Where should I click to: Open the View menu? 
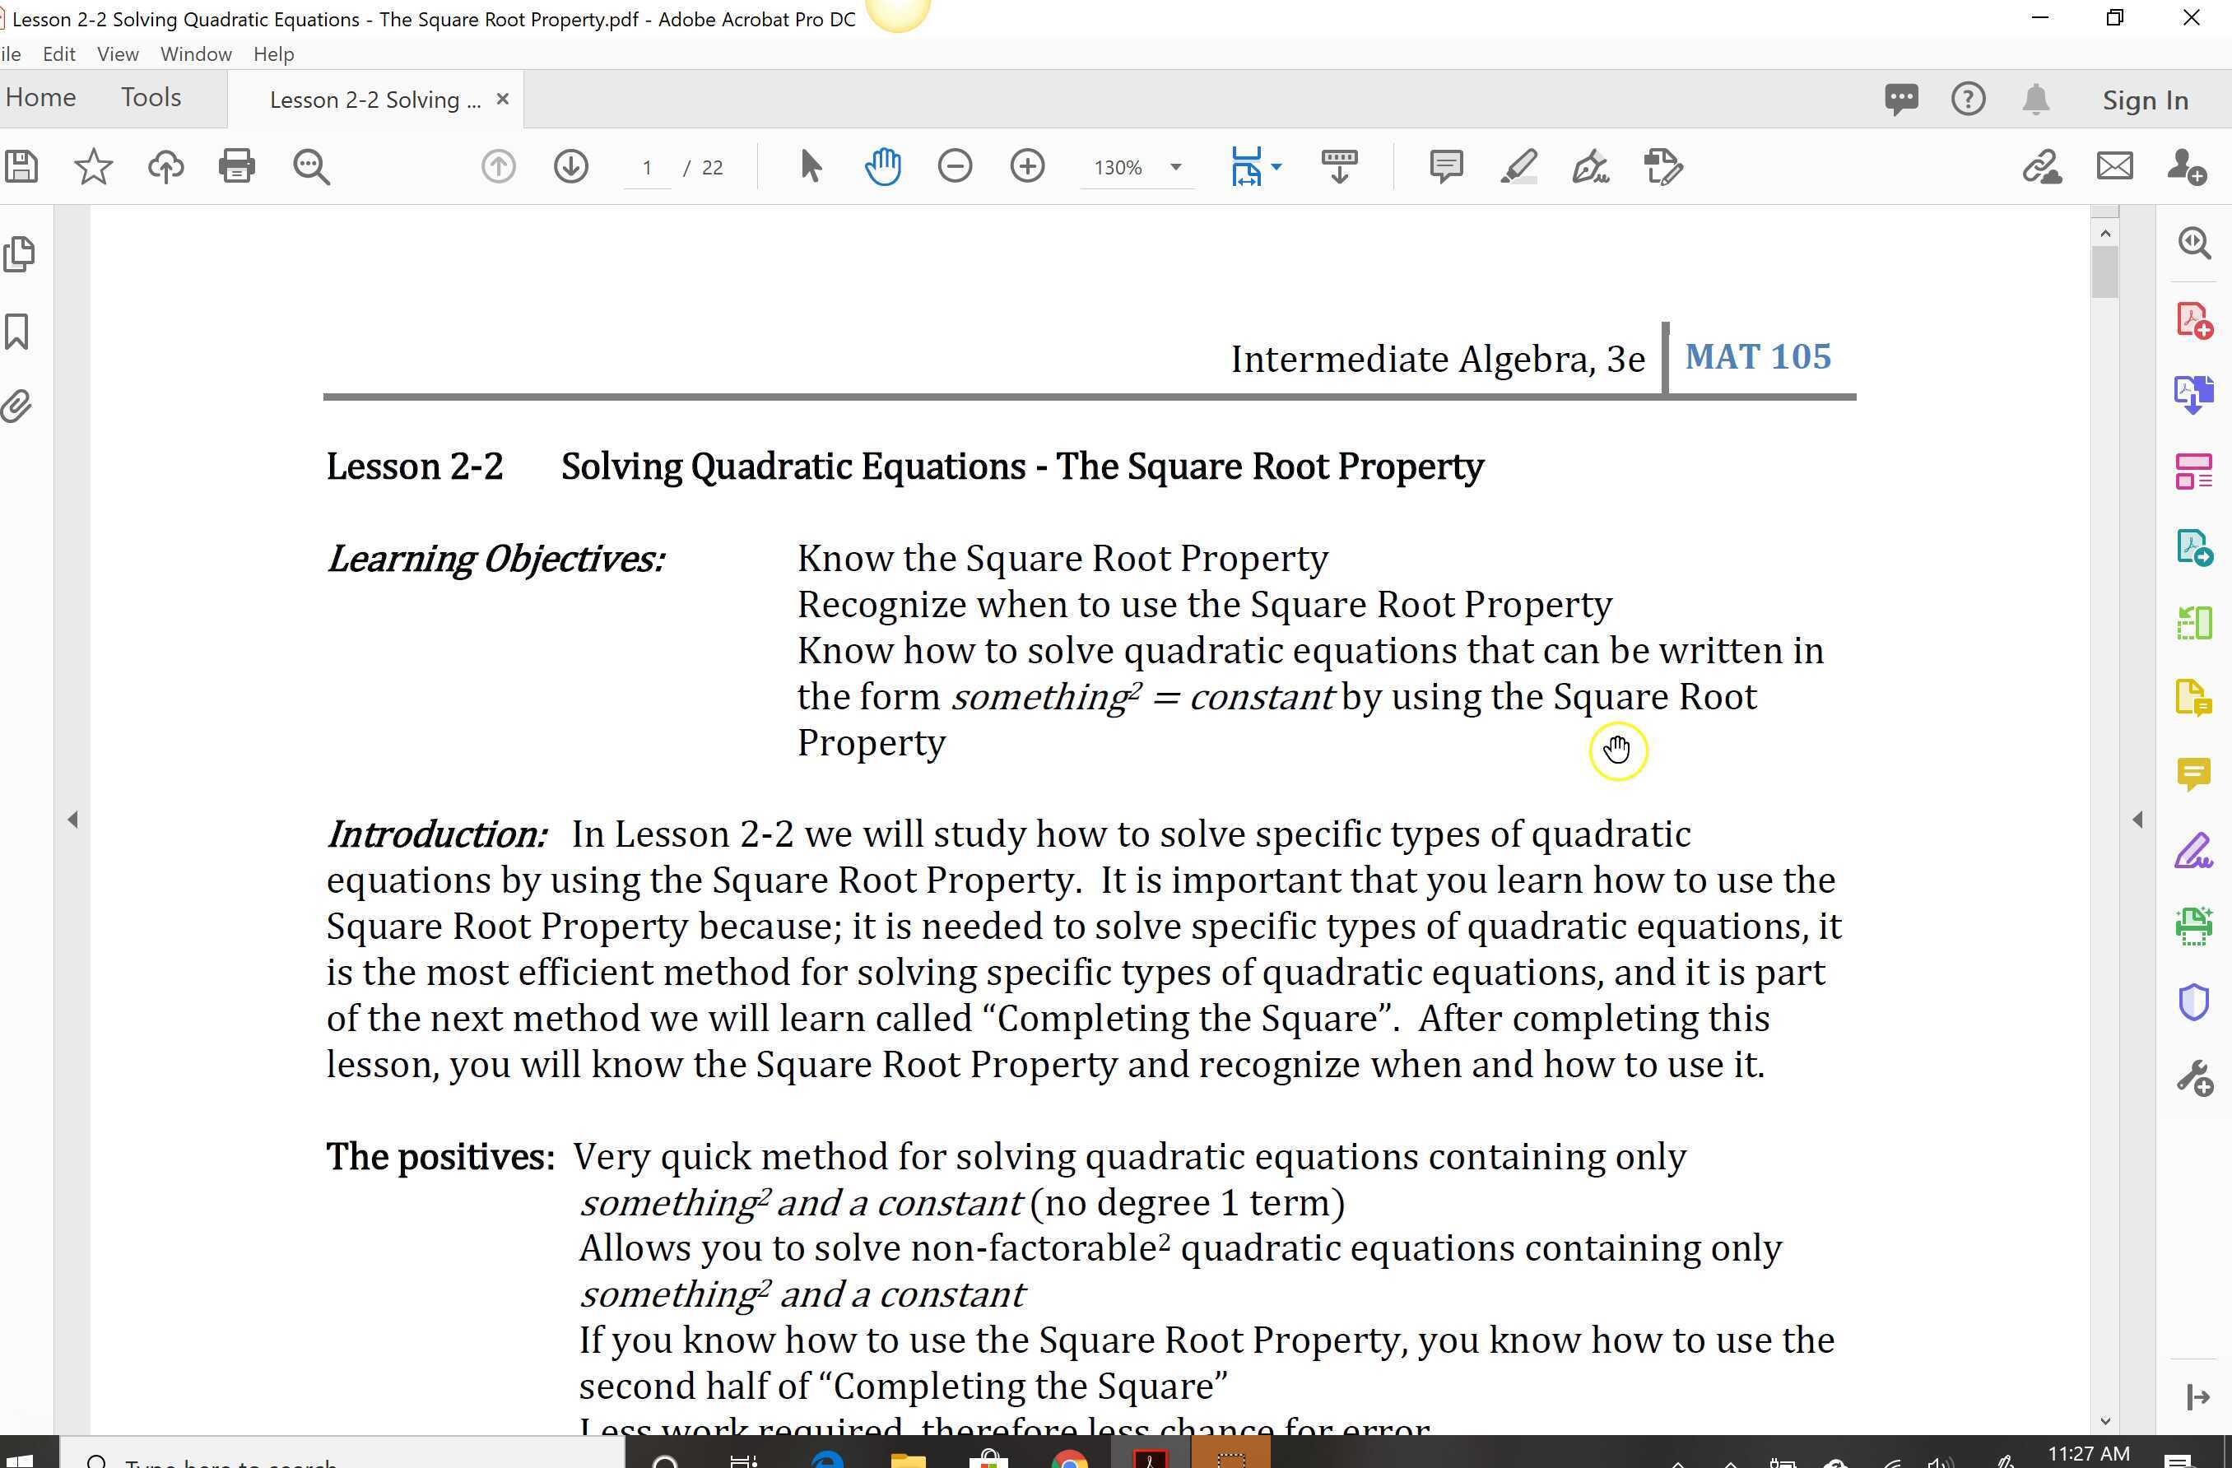117,54
